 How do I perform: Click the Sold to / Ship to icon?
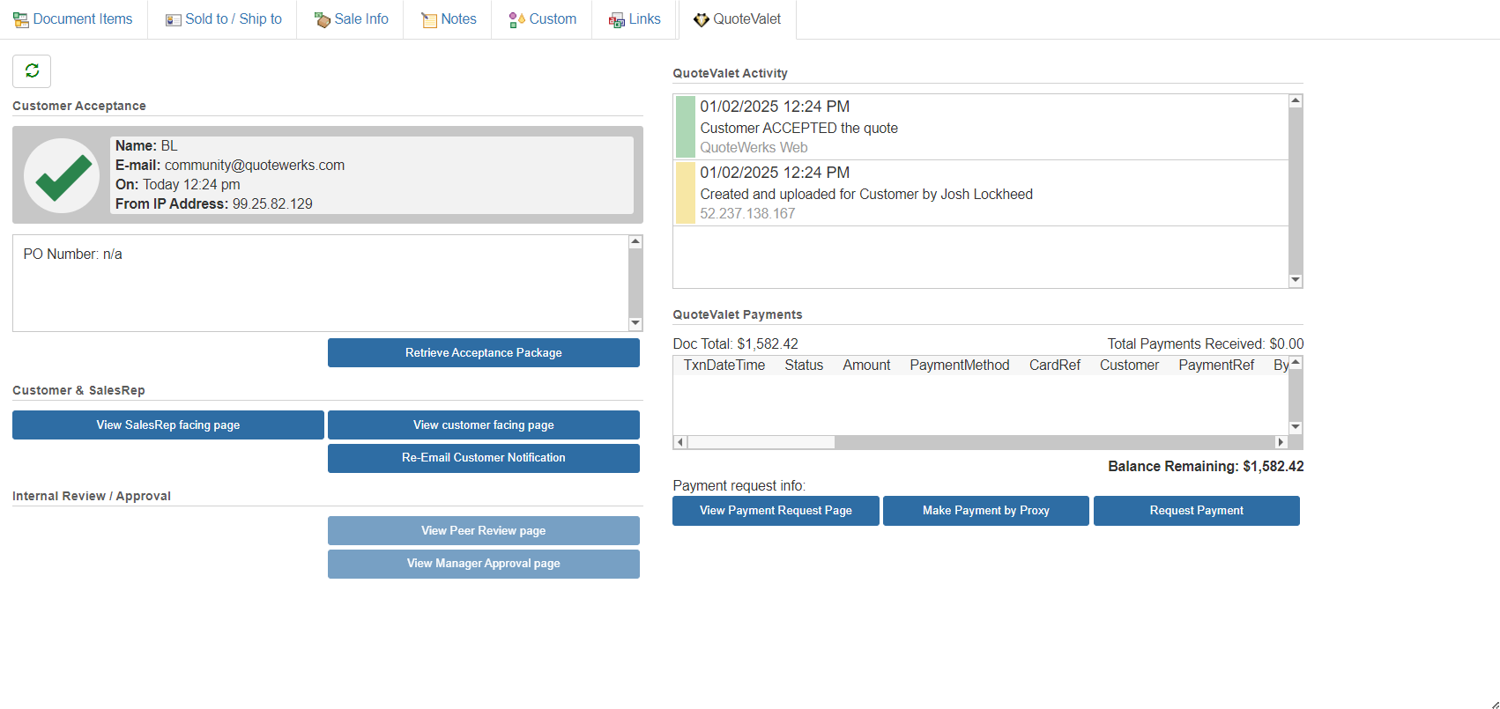click(x=174, y=19)
